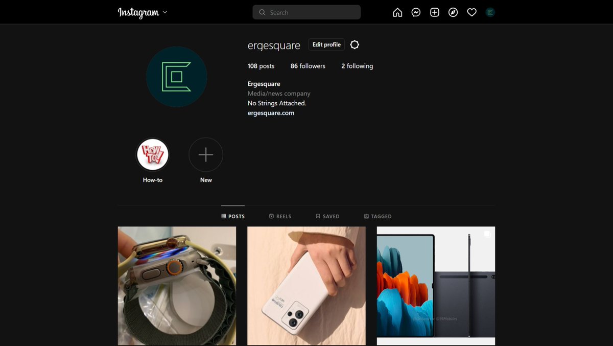This screenshot has height=346, width=613.
Task: Open the Explore compass icon
Action: point(453,12)
